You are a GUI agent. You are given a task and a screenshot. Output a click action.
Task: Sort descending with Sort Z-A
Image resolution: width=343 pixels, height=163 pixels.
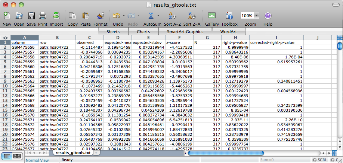pos(192,16)
